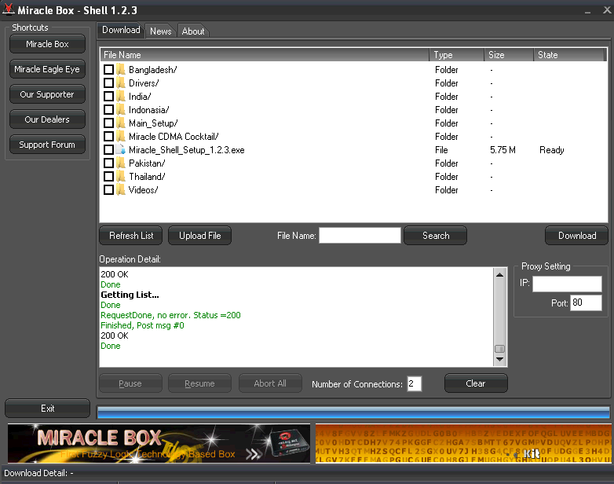Focus the Number of Connections field
The image size is (614, 484).
(x=415, y=383)
